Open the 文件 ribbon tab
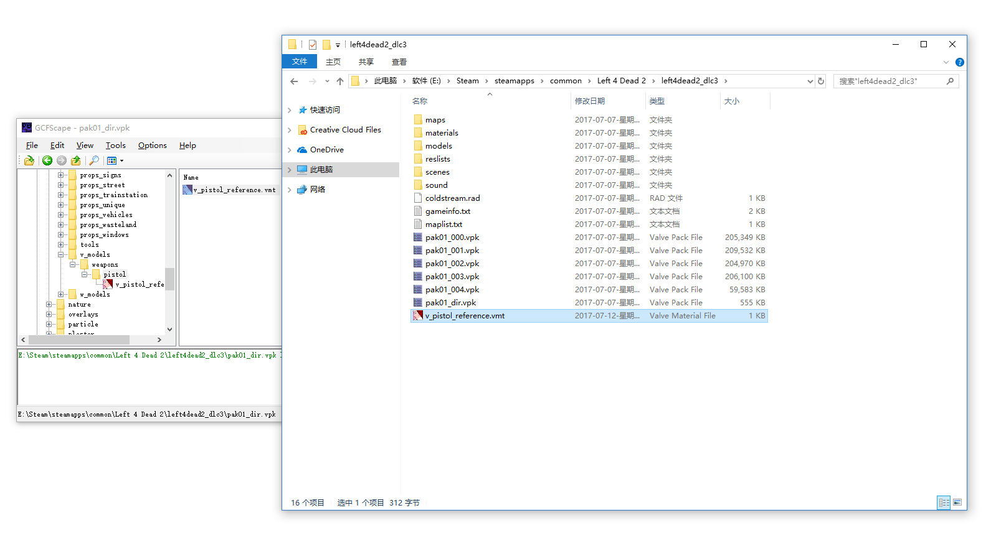Image resolution: width=991 pixels, height=536 pixels. click(300, 62)
